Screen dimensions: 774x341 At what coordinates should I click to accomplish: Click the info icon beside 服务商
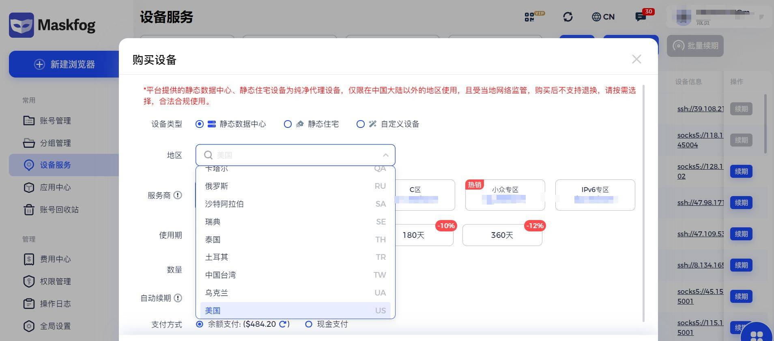[x=178, y=195]
